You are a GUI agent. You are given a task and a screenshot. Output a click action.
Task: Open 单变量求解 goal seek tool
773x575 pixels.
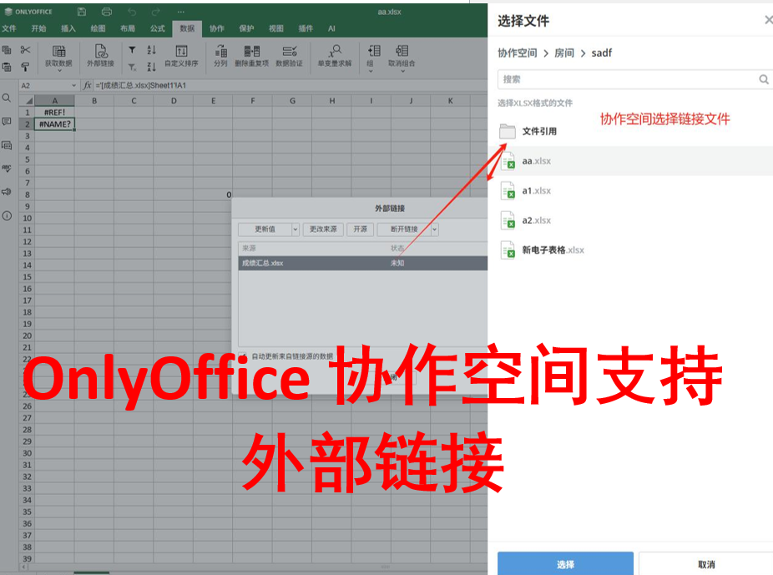coord(335,55)
